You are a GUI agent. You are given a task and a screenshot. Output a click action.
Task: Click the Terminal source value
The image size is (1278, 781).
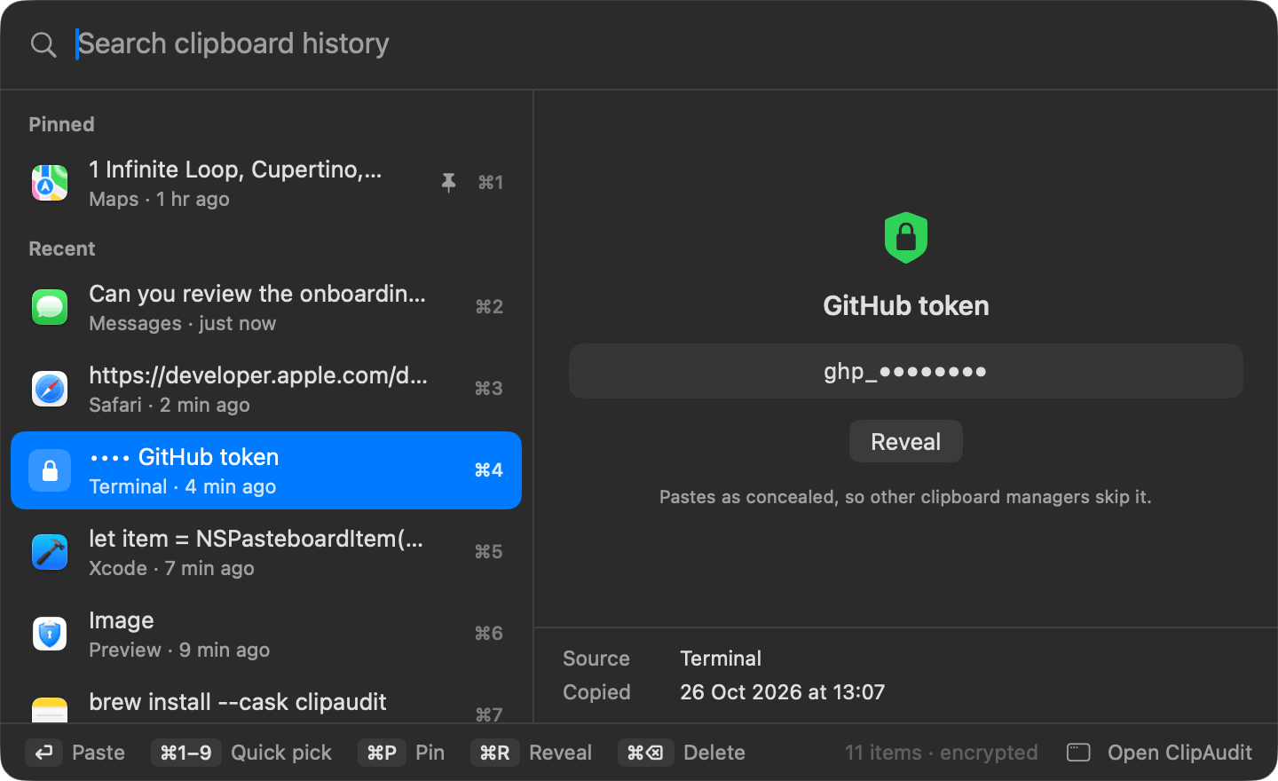coord(721,659)
